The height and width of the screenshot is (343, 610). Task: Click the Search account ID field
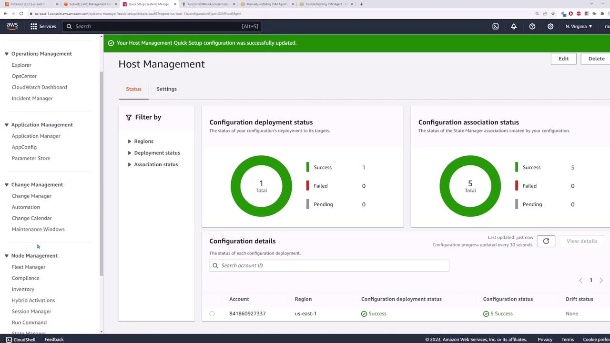coord(329,265)
